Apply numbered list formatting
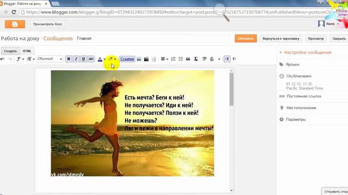The image size is (348, 195). click(173, 59)
